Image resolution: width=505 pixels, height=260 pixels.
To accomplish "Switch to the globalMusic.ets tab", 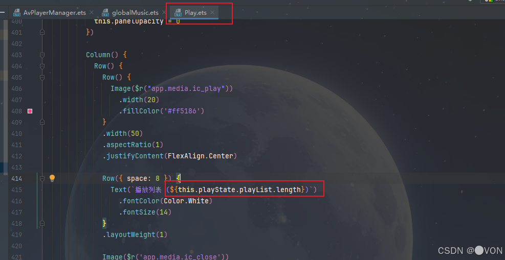I will click(135, 13).
